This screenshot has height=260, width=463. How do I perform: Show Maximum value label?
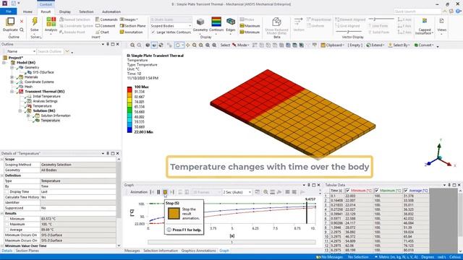click(250, 26)
